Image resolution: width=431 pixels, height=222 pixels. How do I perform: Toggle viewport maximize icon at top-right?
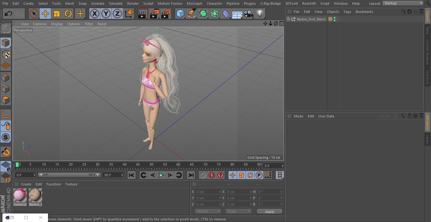pos(281,24)
